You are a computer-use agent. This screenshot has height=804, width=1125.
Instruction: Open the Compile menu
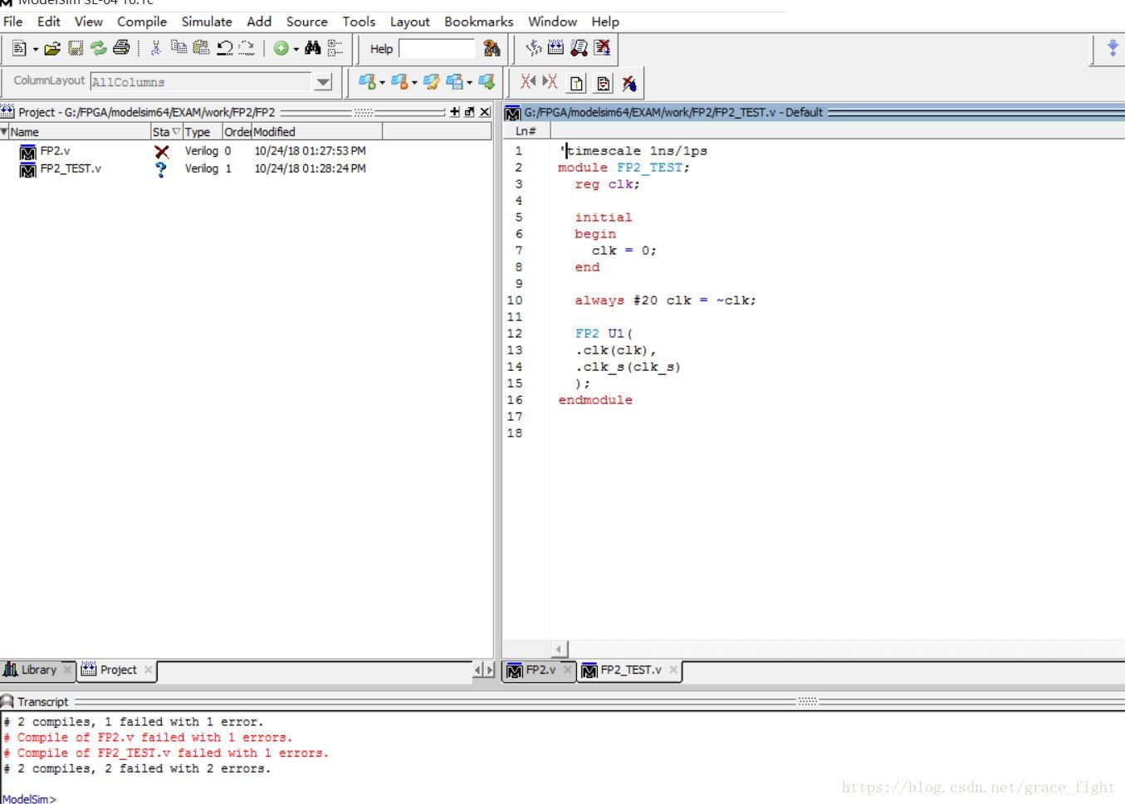pos(142,22)
